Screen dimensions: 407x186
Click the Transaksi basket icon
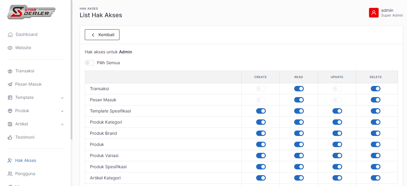coord(10,71)
